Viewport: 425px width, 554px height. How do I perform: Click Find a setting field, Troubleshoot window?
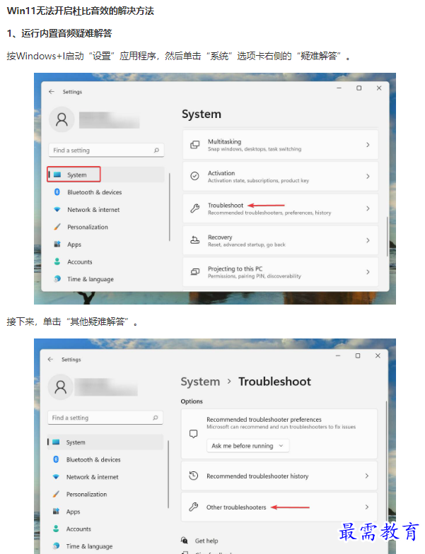coord(105,418)
